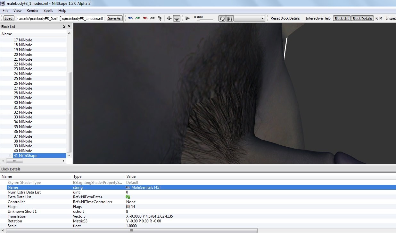Click the Block List scroll up arrow
The image size is (396, 233).
(x=69, y=33)
